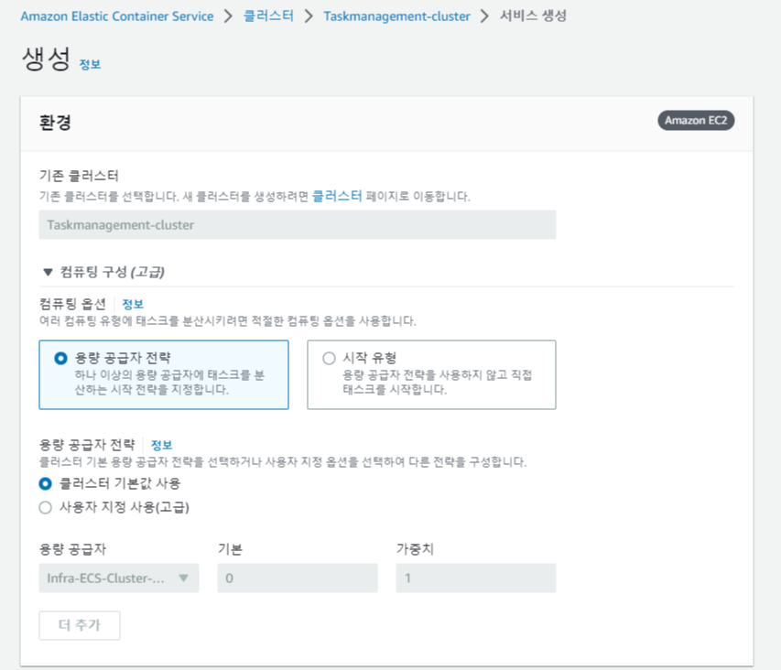Click the 가중치 value field showing 1
Image resolution: width=781 pixels, height=670 pixels.
tap(476, 578)
